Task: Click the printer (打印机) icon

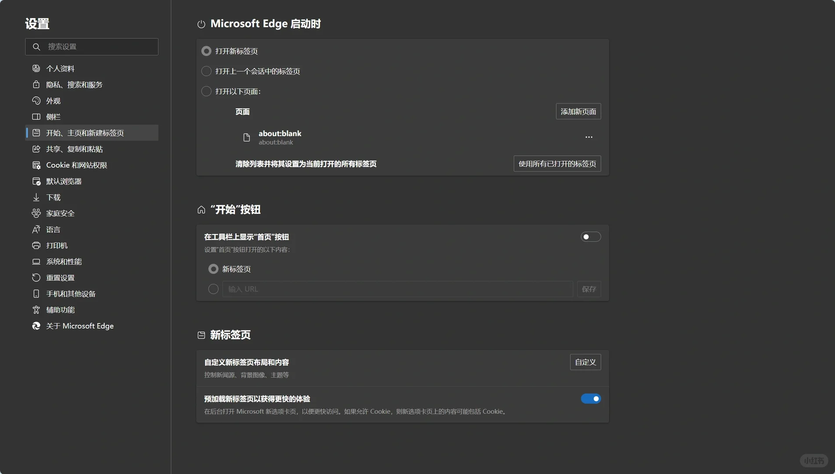Action: 36,245
